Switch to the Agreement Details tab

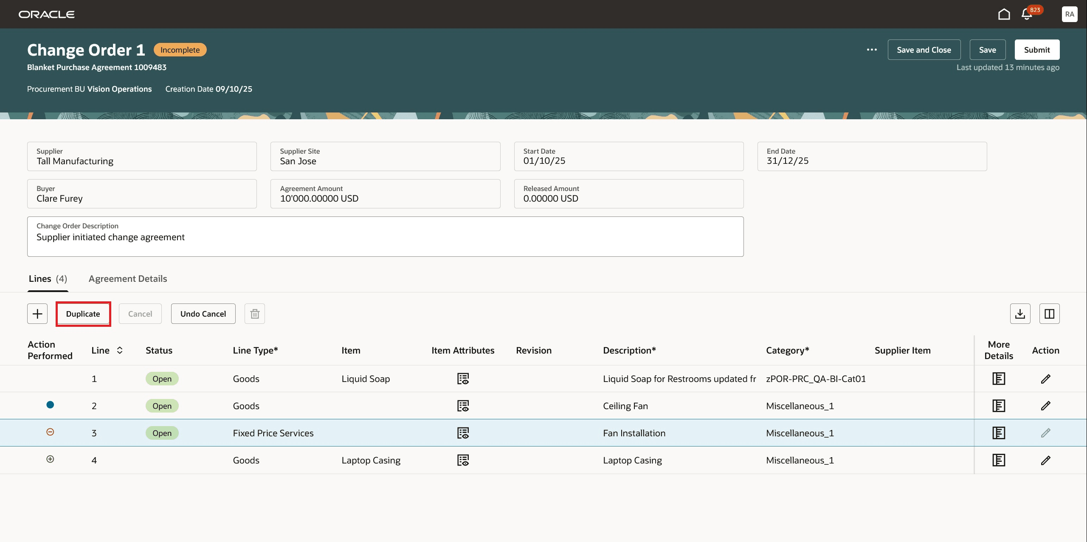click(x=127, y=279)
